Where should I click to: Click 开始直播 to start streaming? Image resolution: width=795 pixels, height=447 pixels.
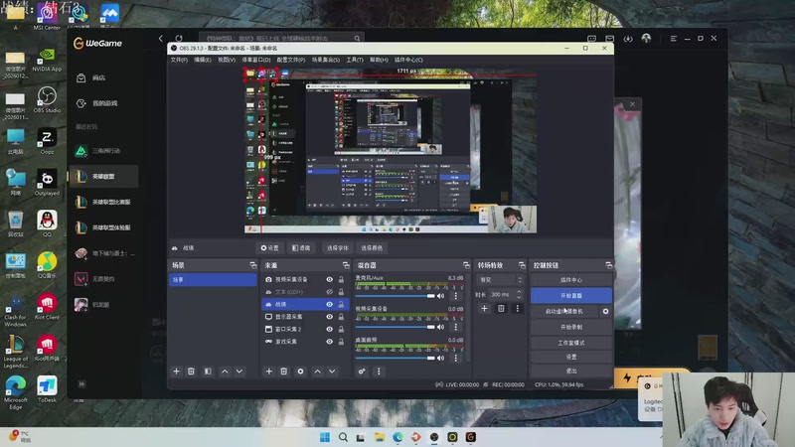point(570,295)
